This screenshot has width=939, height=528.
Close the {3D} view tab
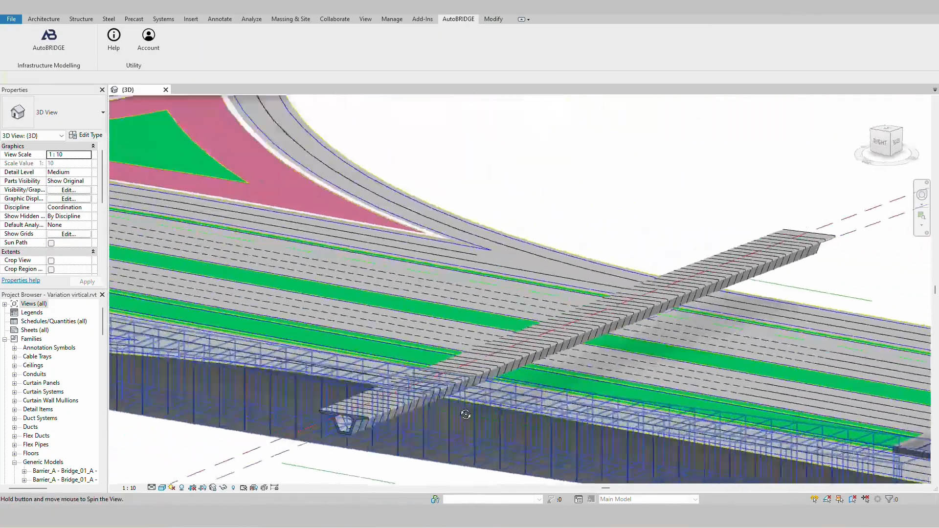[x=166, y=89]
